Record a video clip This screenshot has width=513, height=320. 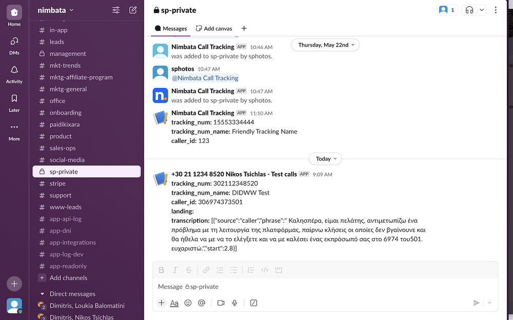click(221, 303)
